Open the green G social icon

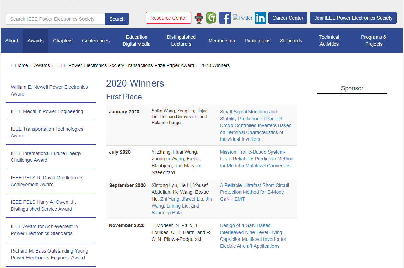click(211, 18)
